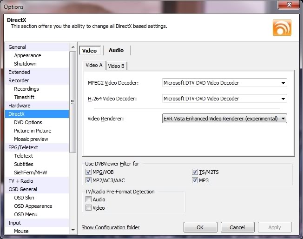Select OSD Menu in the tree

point(37,214)
